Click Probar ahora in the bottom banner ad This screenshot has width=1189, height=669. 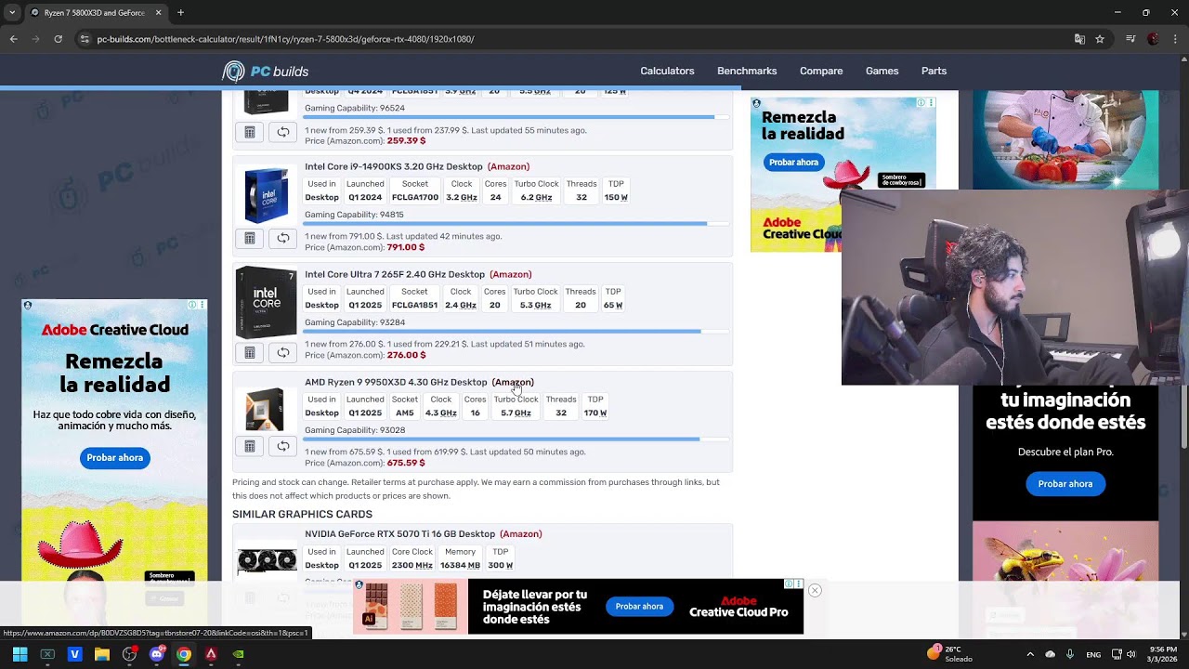[x=639, y=607]
